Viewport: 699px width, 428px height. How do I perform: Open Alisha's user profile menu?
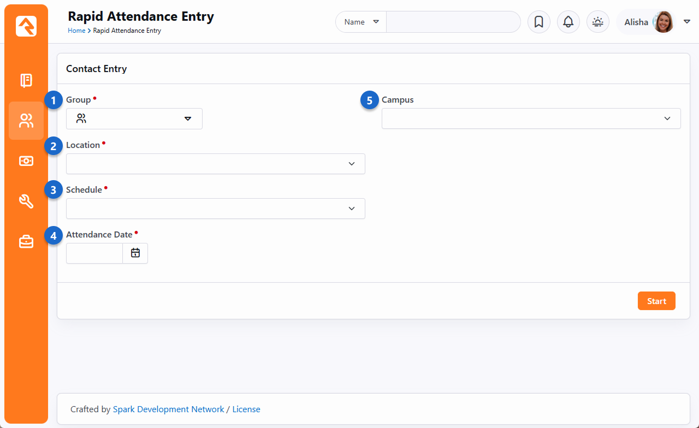click(x=653, y=22)
